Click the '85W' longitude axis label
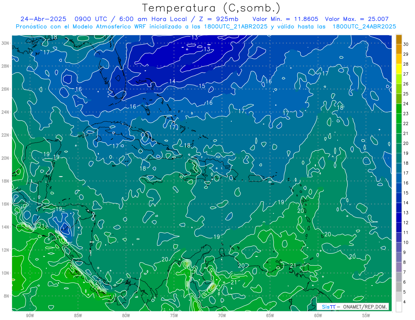Image resolution: width=415 pixels, height=320 pixels. pyautogui.click(x=78, y=316)
